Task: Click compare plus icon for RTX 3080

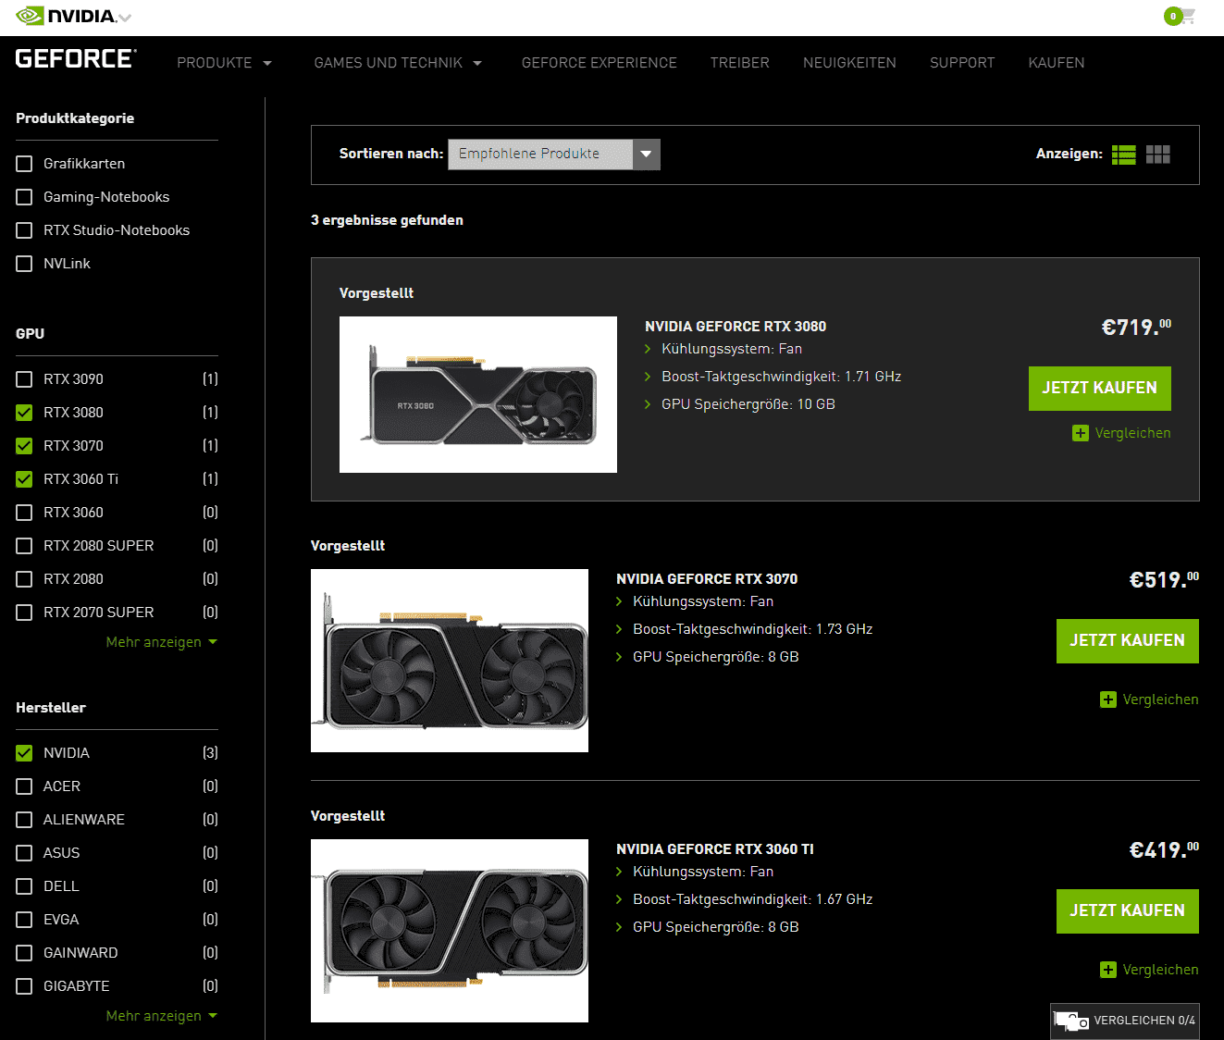Action: point(1081,433)
